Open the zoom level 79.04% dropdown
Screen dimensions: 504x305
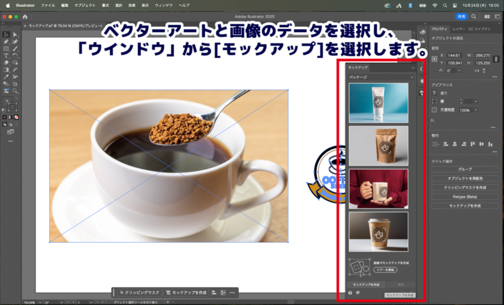[40, 302]
